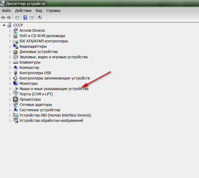Click the action pane toolbar icon

tap(31, 18)
